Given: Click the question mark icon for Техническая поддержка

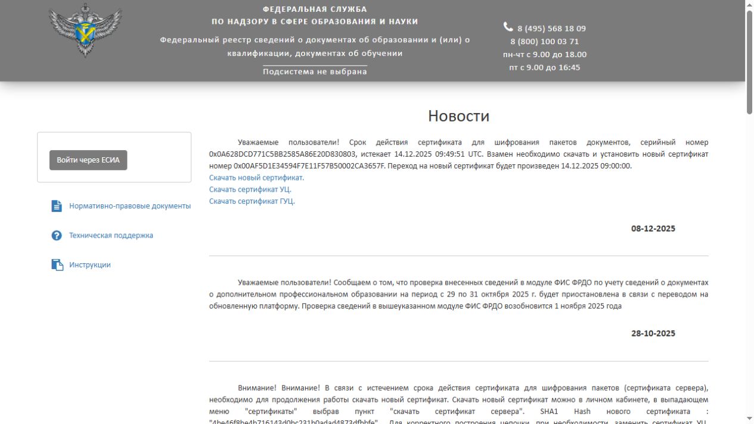Looking at the screenshot, I should (x=57, y=235).
